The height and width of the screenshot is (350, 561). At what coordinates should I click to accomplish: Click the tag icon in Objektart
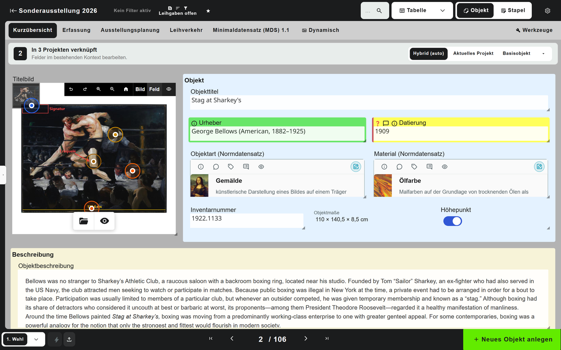coord(231,167)
